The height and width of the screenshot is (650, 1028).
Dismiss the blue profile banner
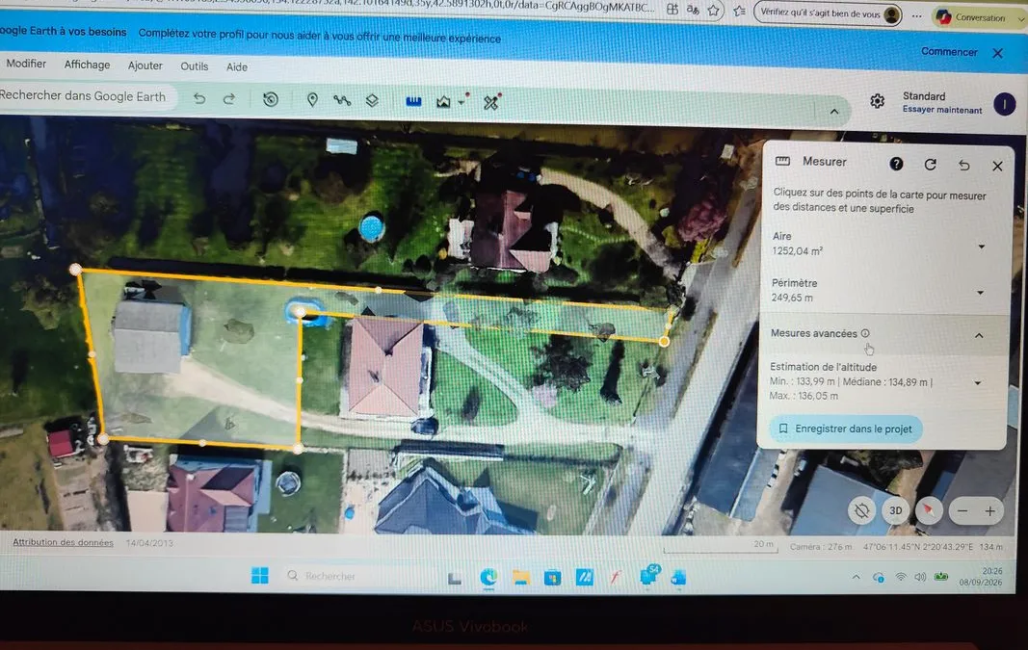998,53
